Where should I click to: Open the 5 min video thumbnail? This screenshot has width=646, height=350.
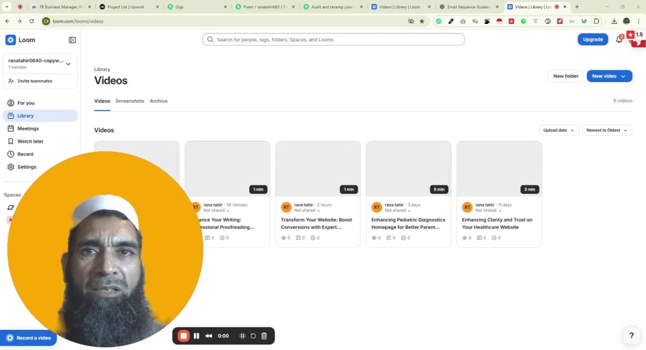(409, 169)
